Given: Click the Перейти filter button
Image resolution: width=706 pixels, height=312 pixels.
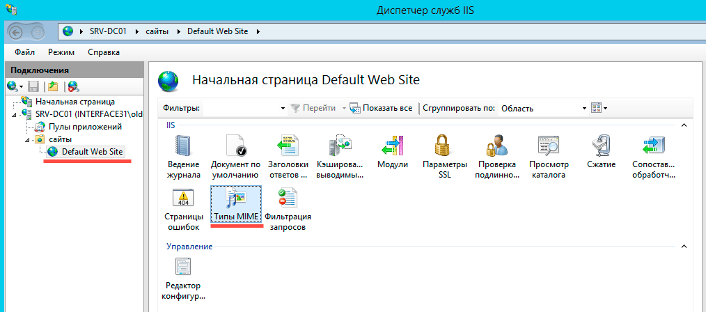Looking at the screenshot, I should [x=313, y=108].
